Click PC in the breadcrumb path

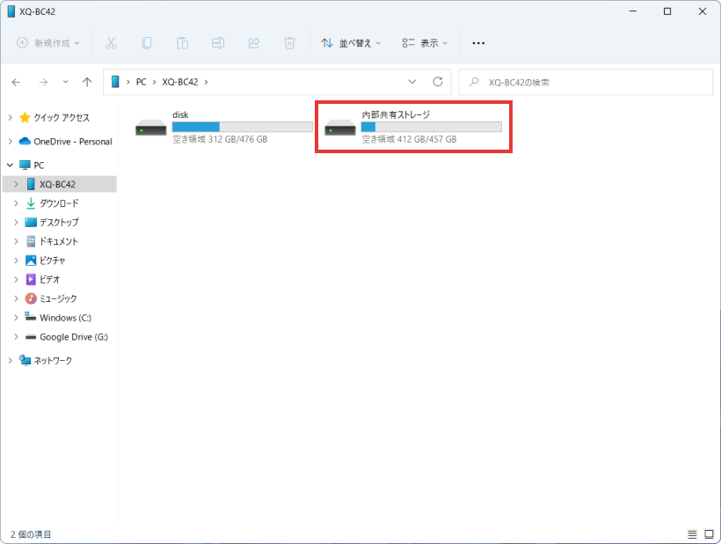coord(142,82)
